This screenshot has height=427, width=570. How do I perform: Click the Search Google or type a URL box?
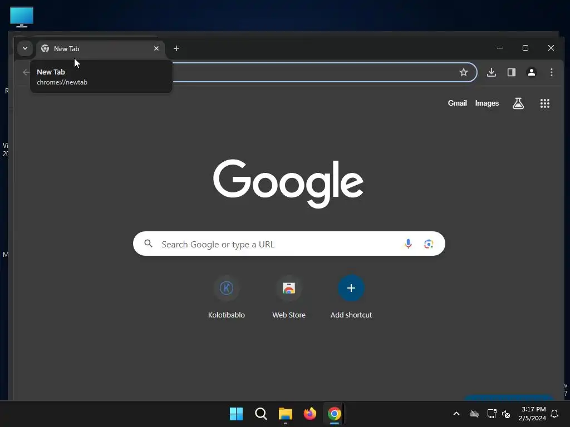coord(289,244)
